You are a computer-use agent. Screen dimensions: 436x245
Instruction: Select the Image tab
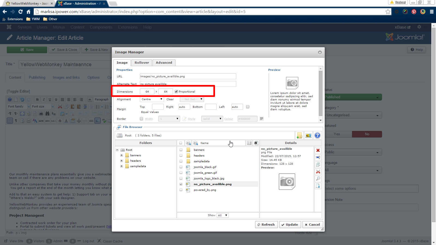(x=122, y=63)
